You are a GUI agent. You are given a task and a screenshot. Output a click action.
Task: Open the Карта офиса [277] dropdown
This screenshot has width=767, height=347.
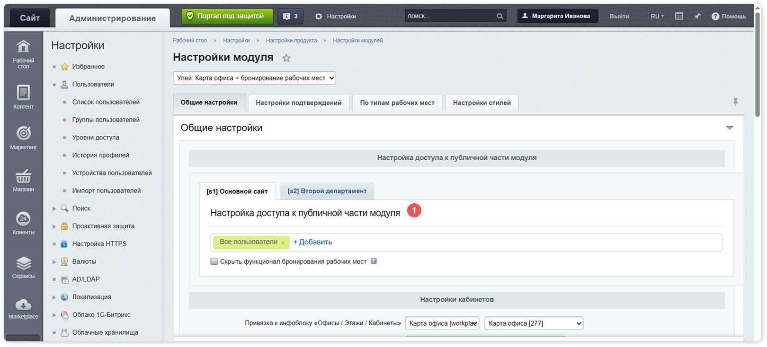point(534,323)
